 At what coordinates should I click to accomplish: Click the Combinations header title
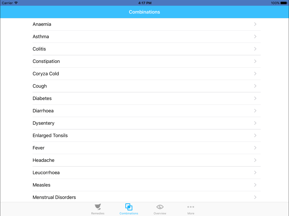point(144,12)
